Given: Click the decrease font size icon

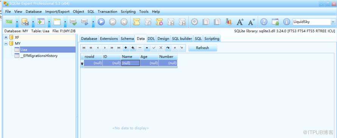Looking at the screenshot, I should tap(251, 22).
